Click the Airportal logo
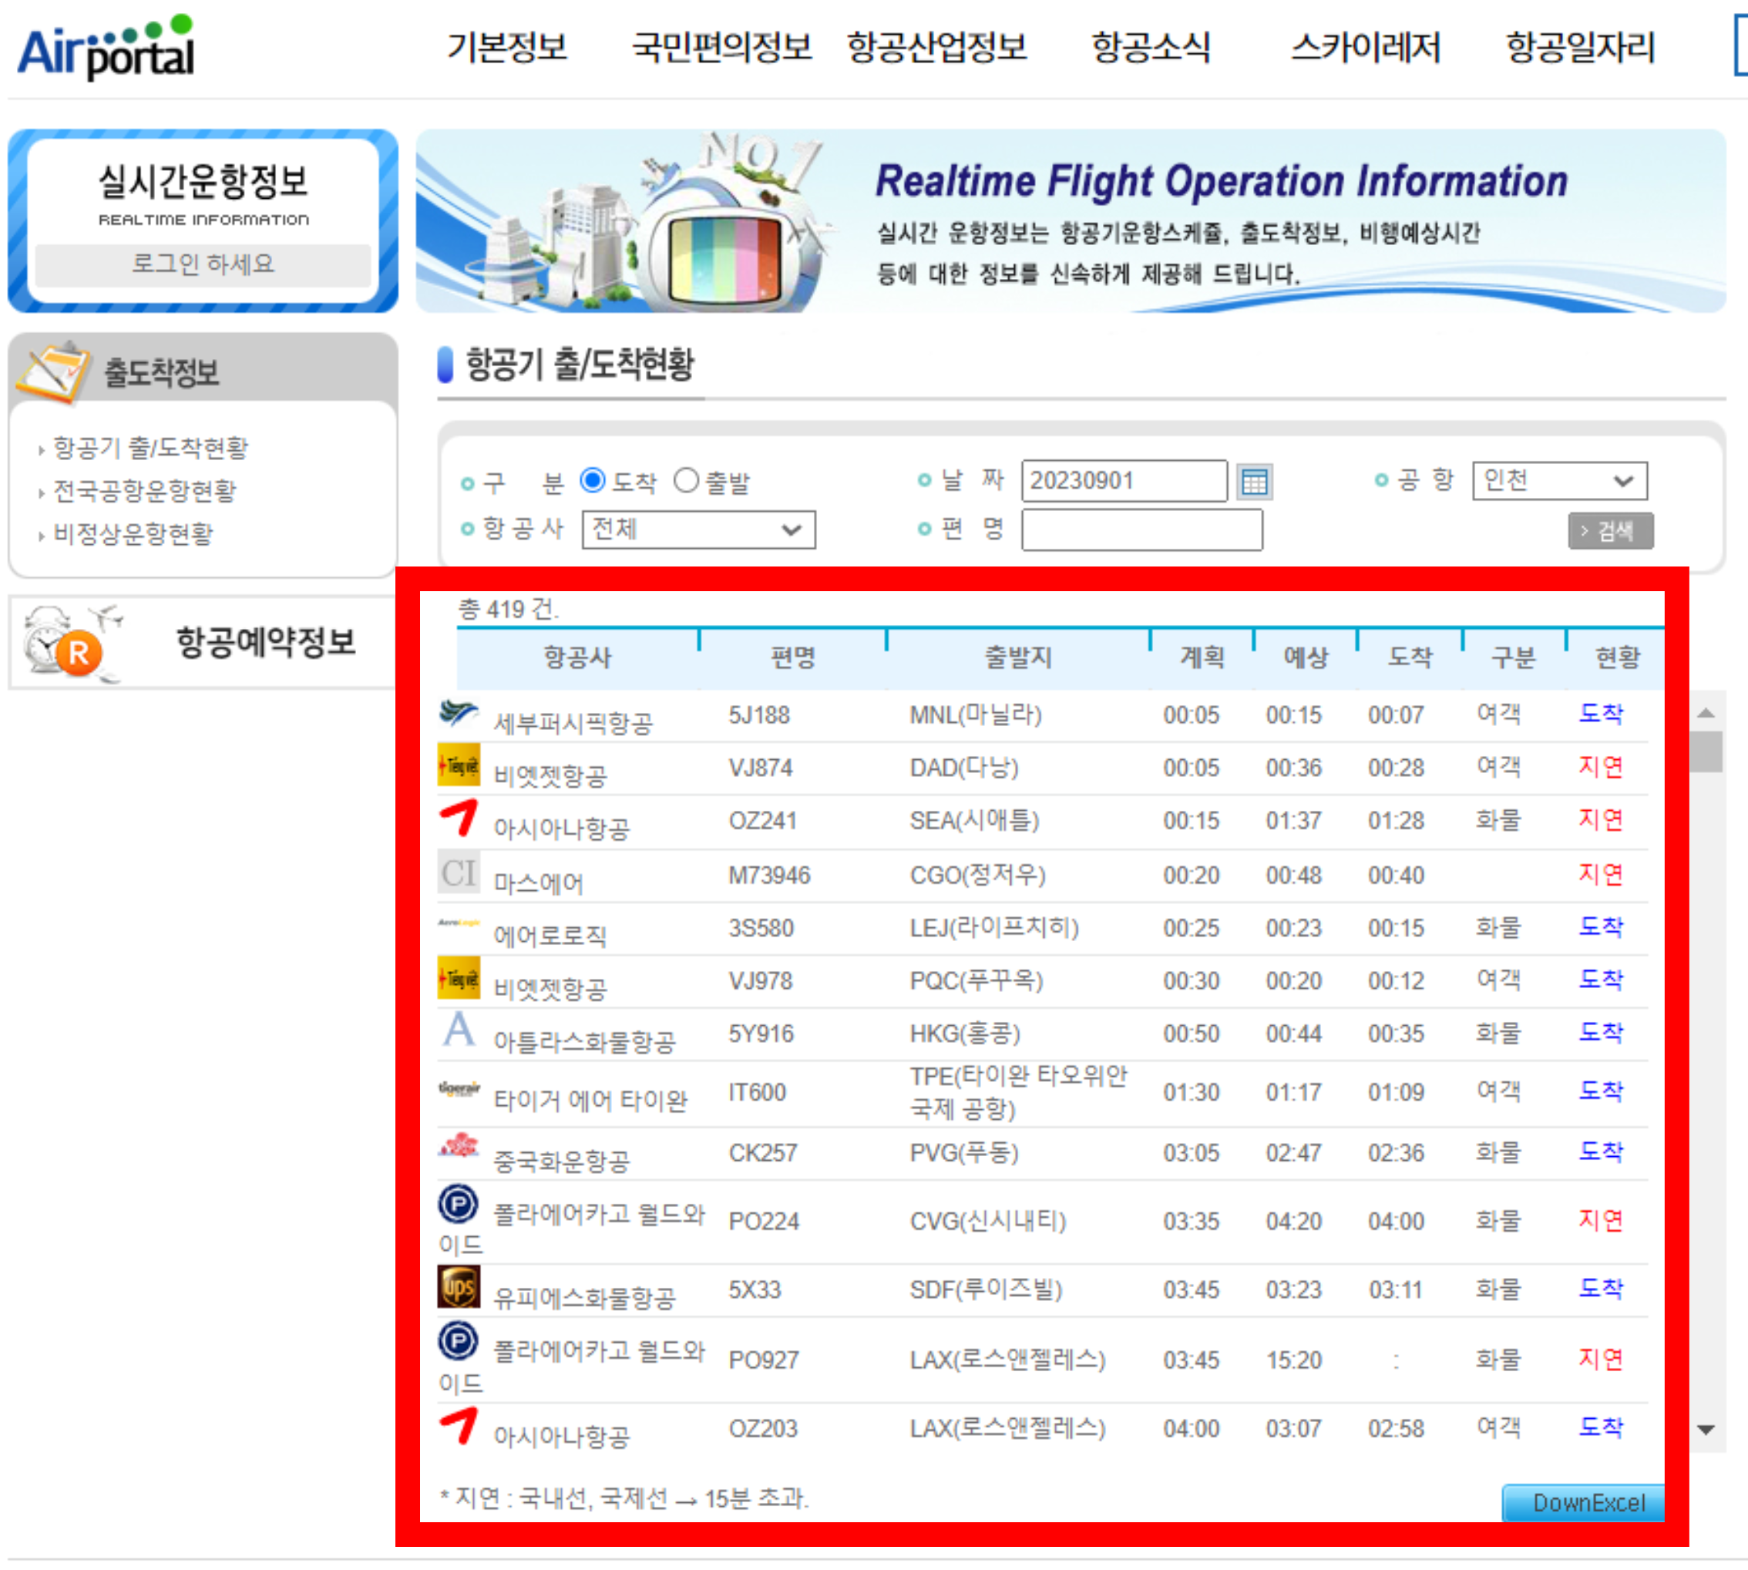Image resolution: width=1748 pixels, height=1570 pixels. point(106,49)
